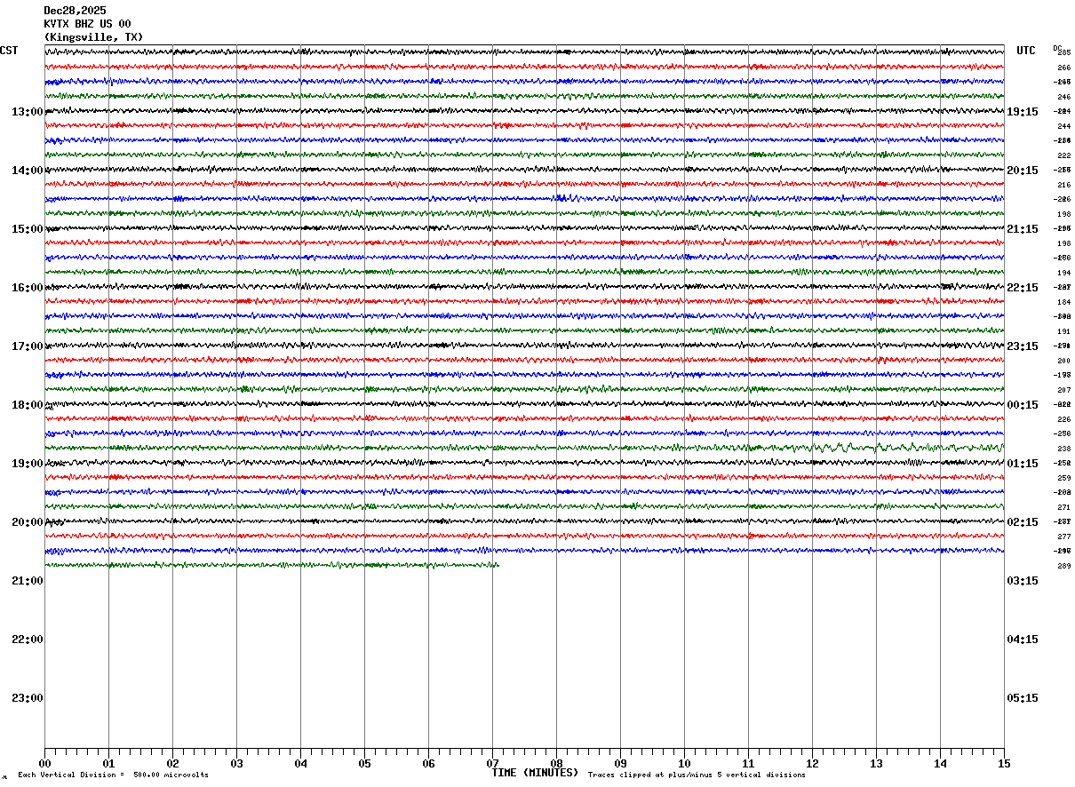Click DC offset value 289
The image size is (1075, 787).
1063,566
